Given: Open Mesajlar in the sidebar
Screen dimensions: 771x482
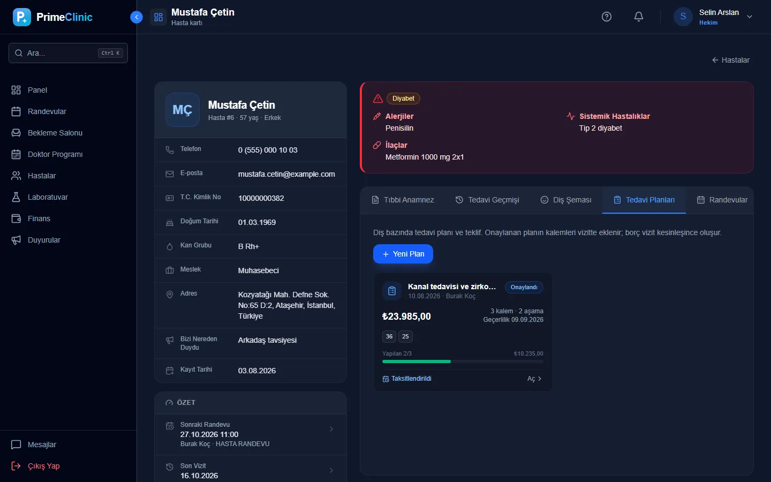Looking at the screenshot, I should [x=68, y=445].
